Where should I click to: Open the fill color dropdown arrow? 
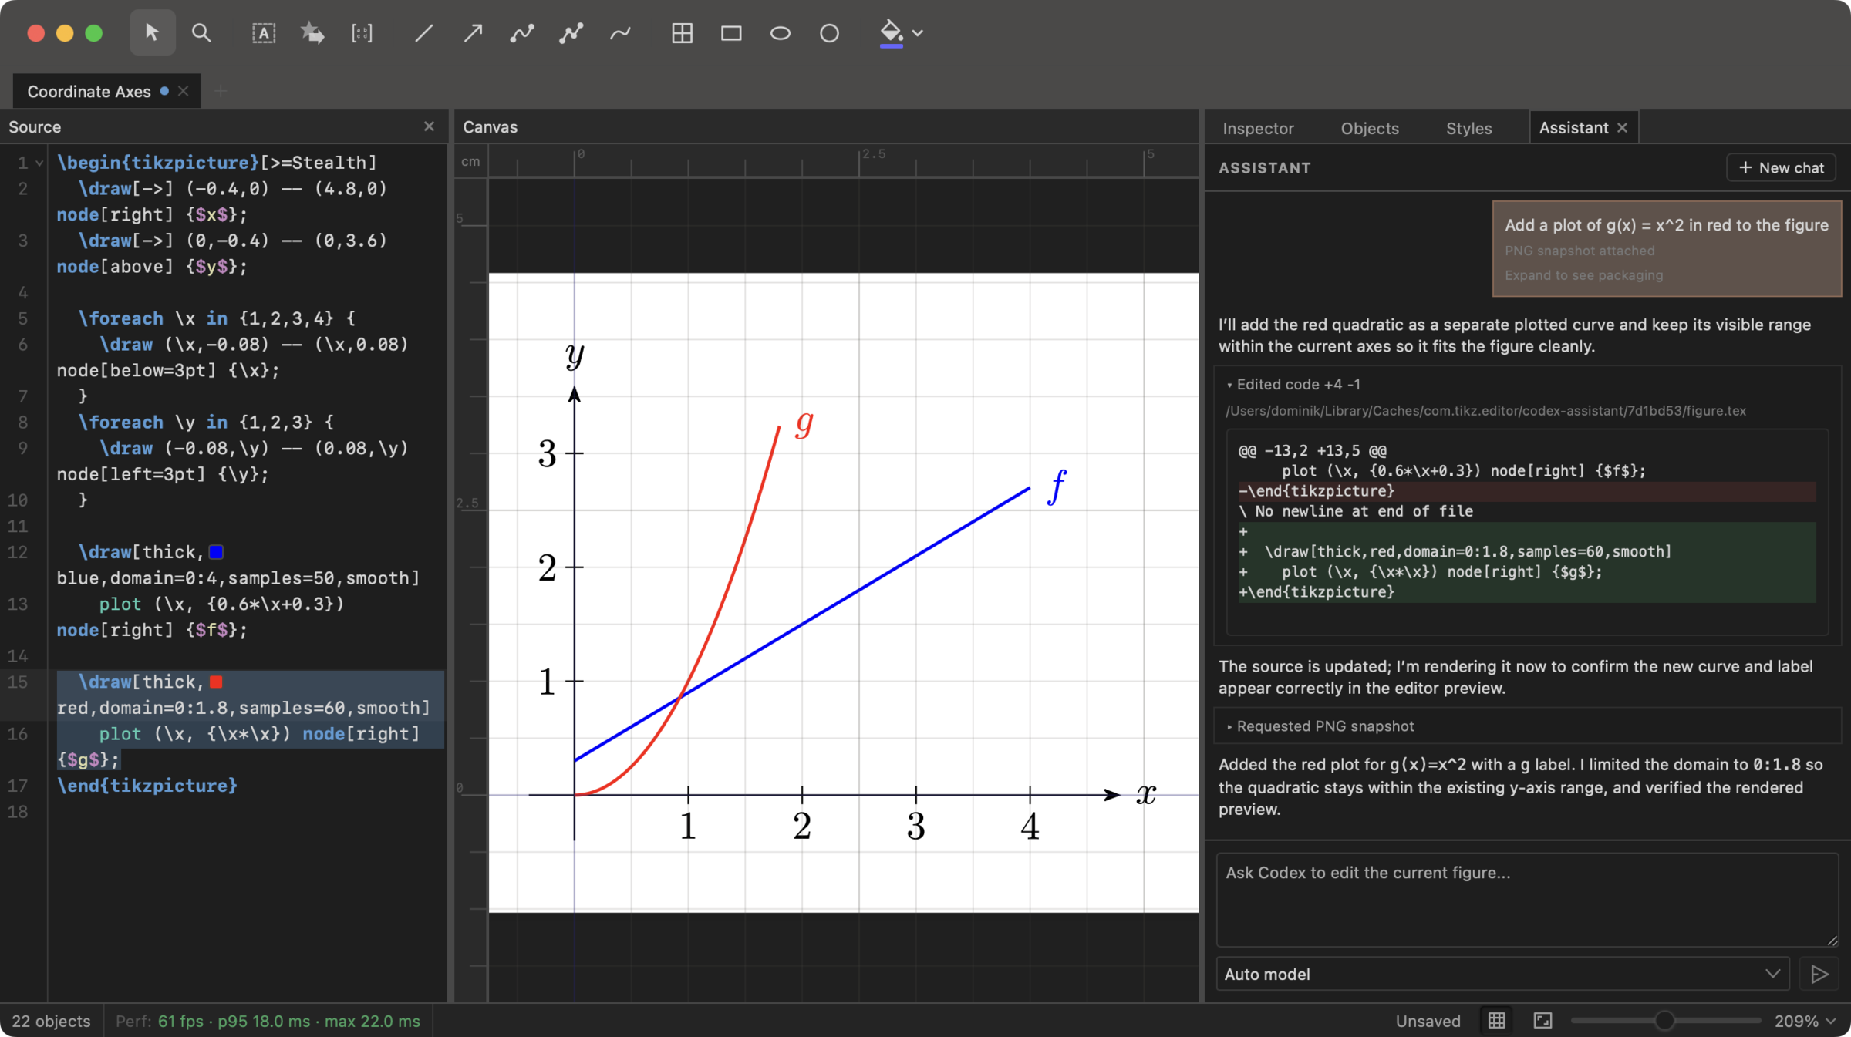(x=918, y=33)
